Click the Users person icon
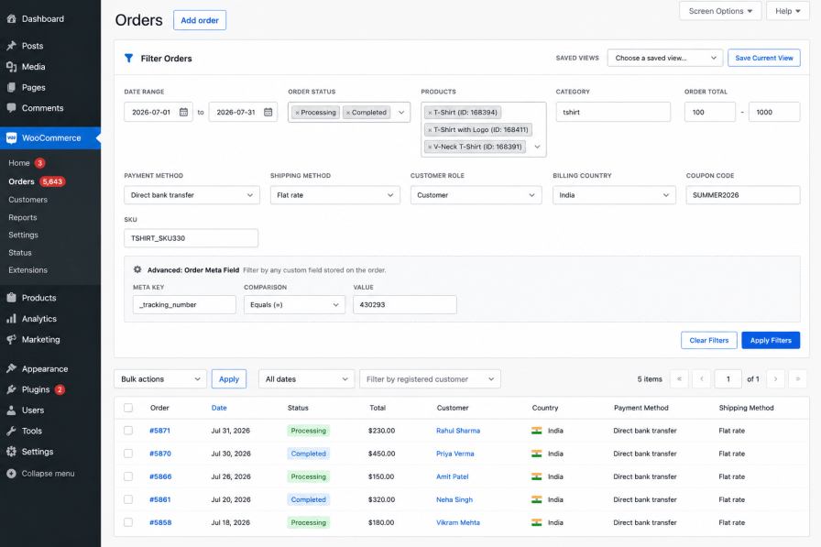Image resolution: width=821 pixels, height=547 pixels. pos(12,410)
